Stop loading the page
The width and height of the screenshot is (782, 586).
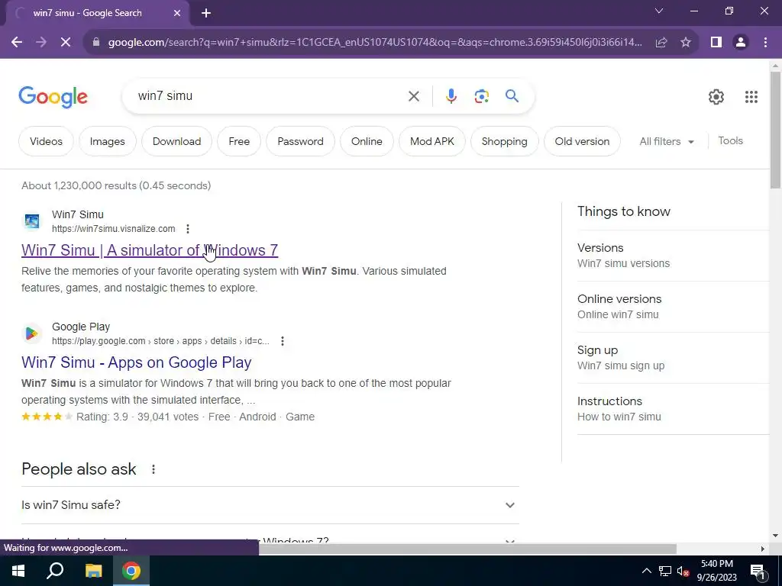(x=66, y=43)
